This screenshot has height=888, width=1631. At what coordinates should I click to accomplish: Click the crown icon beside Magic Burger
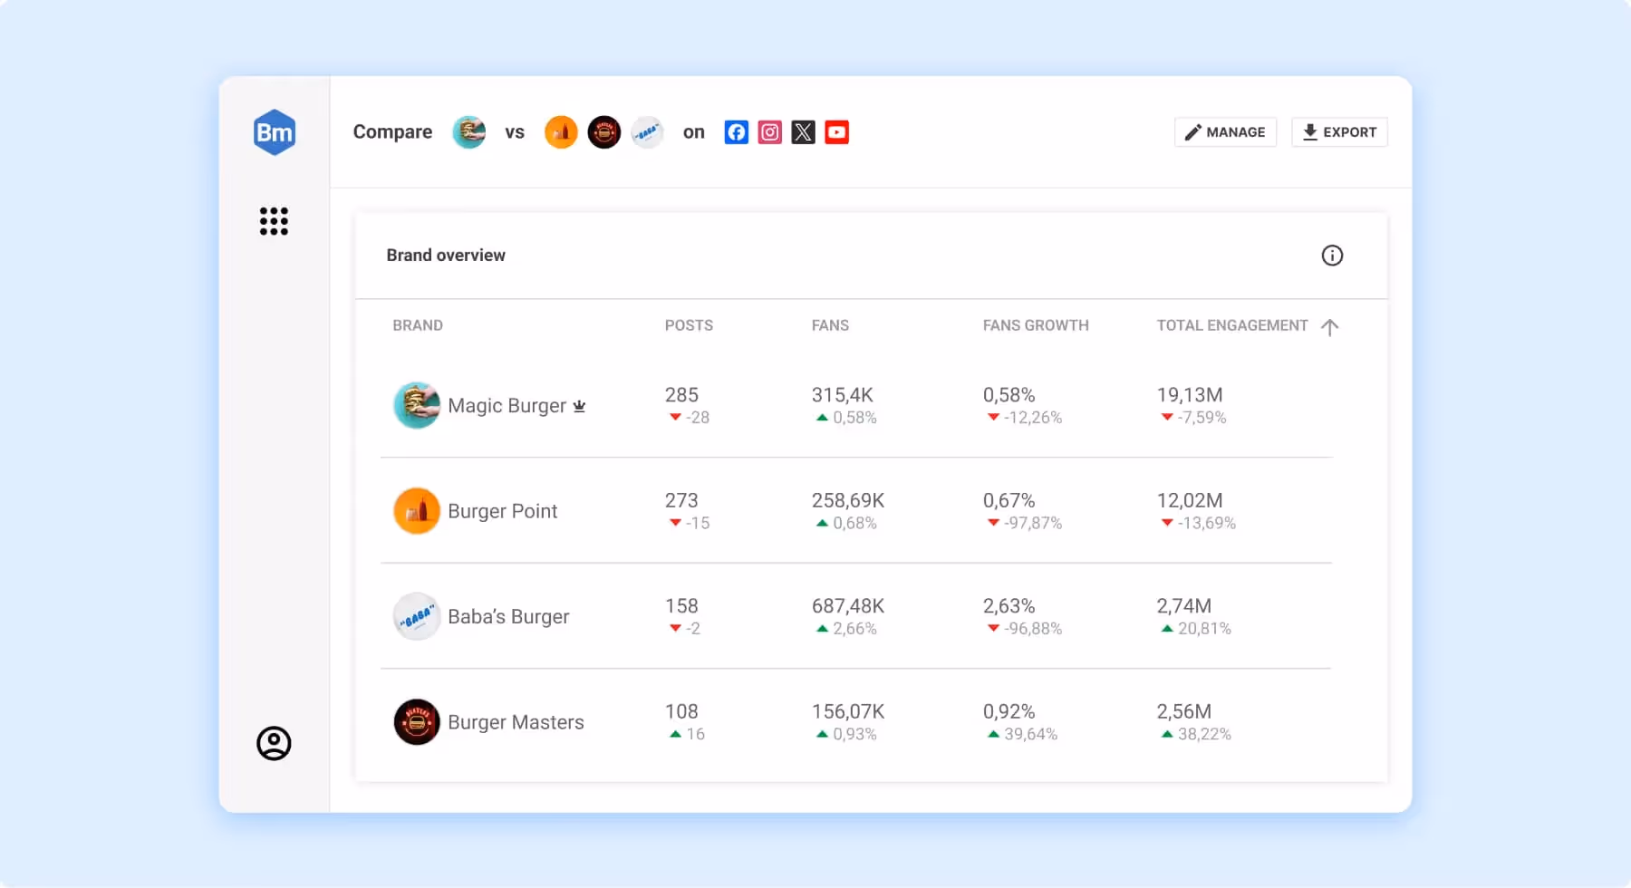click(579, 406)
